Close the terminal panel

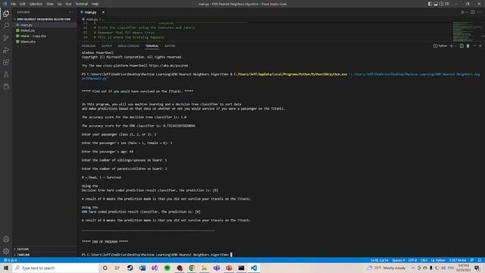[480, 45]
